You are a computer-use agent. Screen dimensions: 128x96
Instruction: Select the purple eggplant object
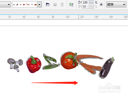(106, 68)
